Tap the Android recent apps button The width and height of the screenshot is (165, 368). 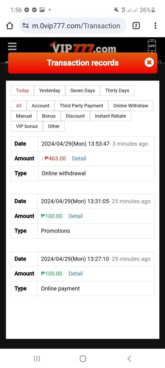pos(37,359)
